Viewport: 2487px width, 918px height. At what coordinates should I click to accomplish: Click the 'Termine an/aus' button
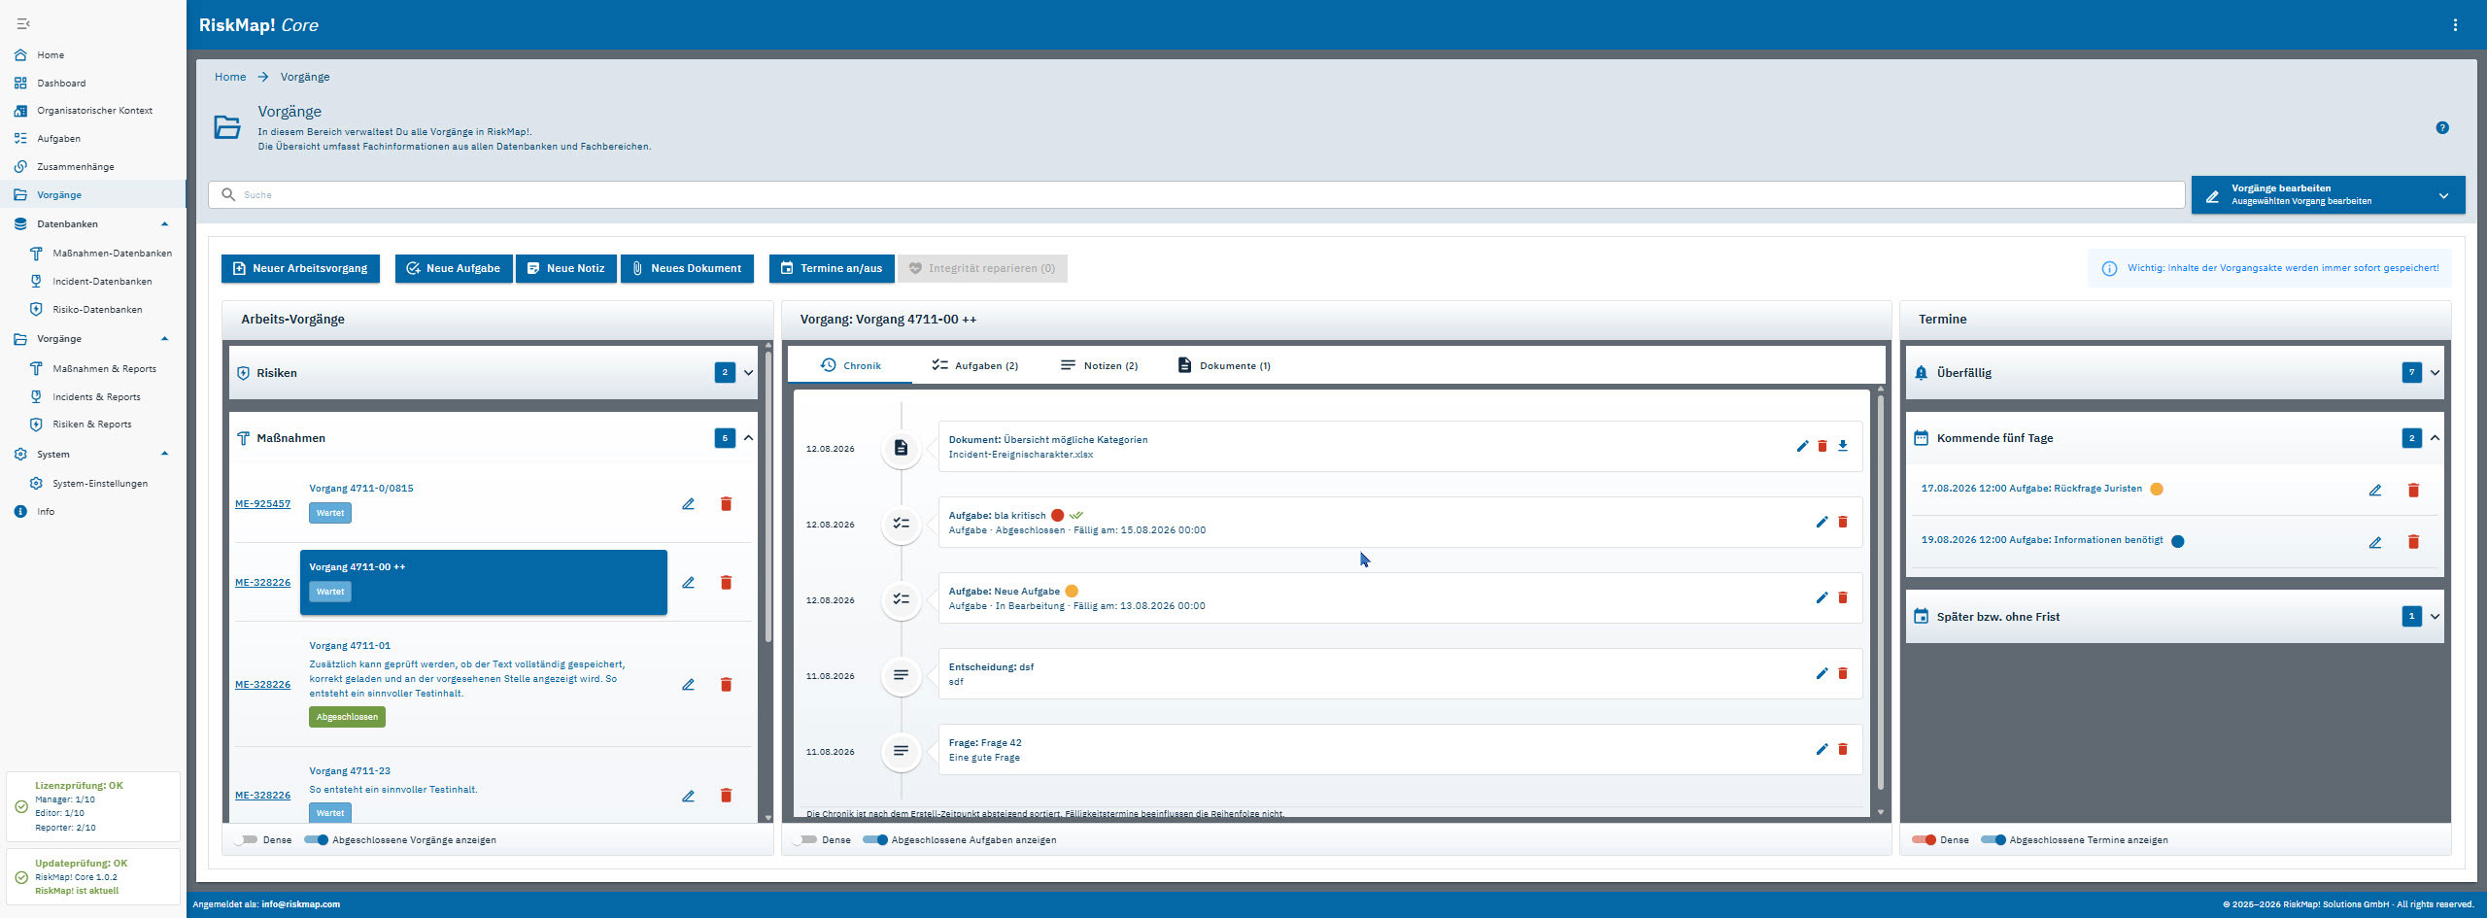pyautogui.click(x=832, y=269)
